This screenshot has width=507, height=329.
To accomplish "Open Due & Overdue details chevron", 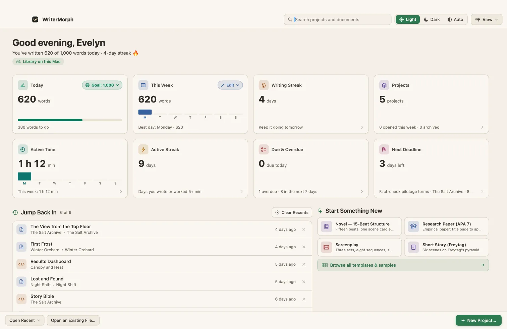I will 362,192.
